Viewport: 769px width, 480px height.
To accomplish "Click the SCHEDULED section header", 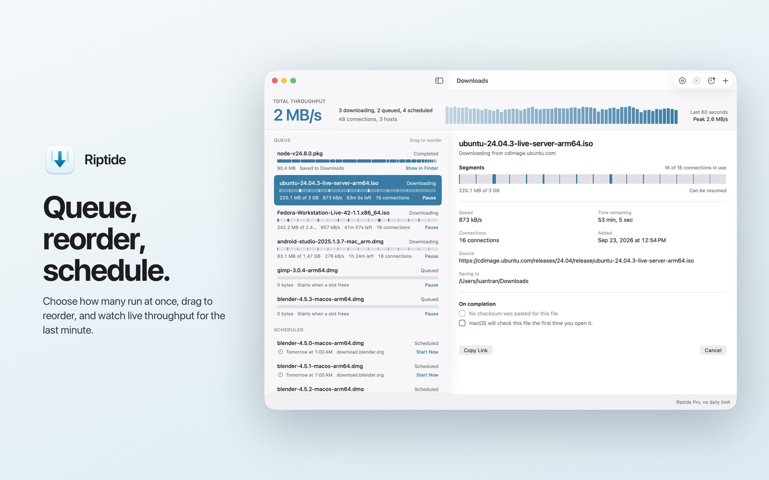I will pos(288,330).
